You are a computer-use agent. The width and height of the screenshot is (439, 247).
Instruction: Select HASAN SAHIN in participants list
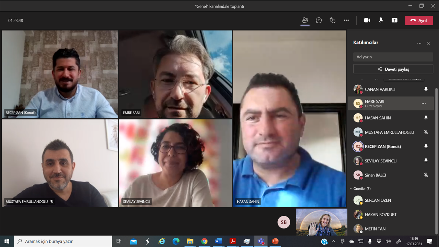point(378,118)
